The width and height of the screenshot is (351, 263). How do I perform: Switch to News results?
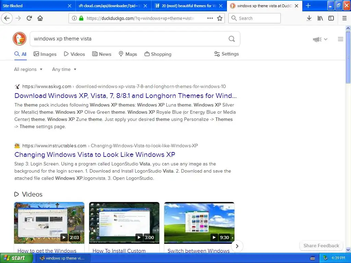101,54
